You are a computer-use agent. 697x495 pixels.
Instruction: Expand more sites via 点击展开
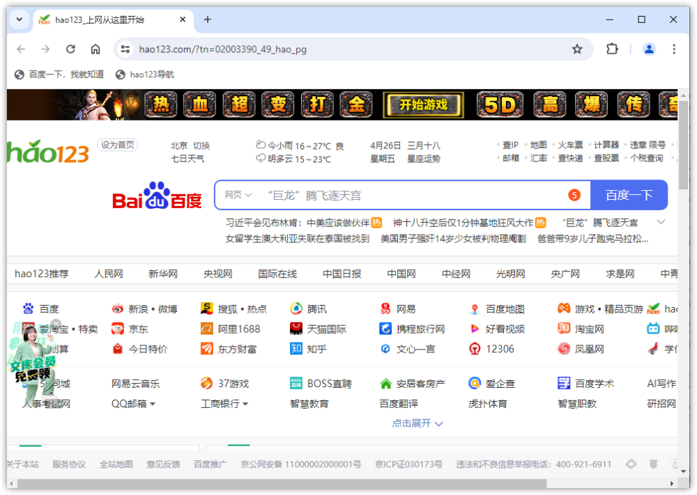(417, 423)
